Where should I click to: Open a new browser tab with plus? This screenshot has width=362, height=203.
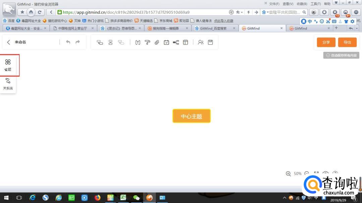(x=336, y=28)
